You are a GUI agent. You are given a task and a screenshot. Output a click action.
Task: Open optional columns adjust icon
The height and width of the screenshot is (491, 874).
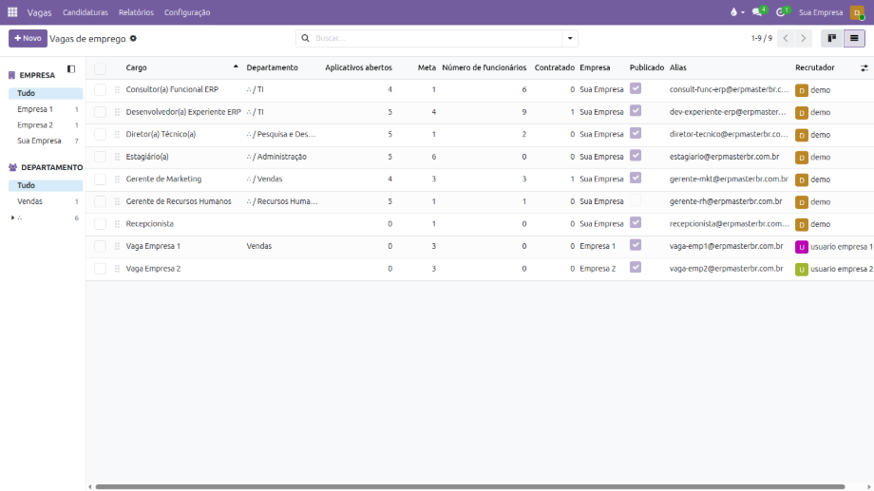coord(864,68)
